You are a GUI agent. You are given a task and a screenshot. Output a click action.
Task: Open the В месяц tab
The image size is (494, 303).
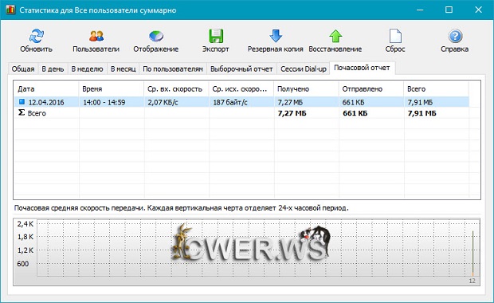(123, 69)
